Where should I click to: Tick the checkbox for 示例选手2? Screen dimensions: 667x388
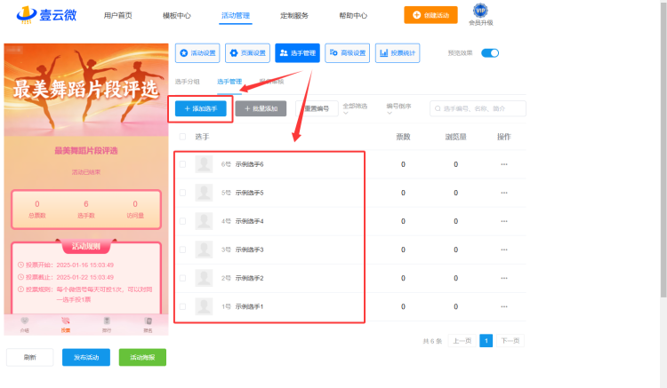click(x=182, y=278)
